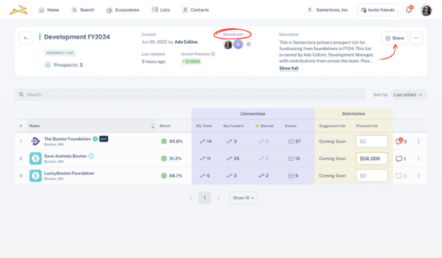Open the Search nav item
Screen dimensions: 442x258
83,10
